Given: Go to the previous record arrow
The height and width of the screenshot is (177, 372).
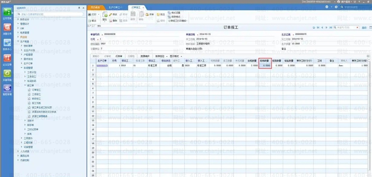Looking at the screenshot, I should (322, 27).
